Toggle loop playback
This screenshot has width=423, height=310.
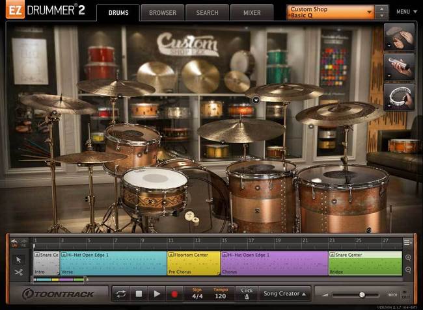pyautogui.click(x=120, y=294)
